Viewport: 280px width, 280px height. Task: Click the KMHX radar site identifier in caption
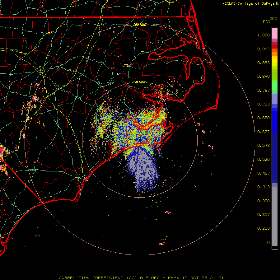coord(174,278)
